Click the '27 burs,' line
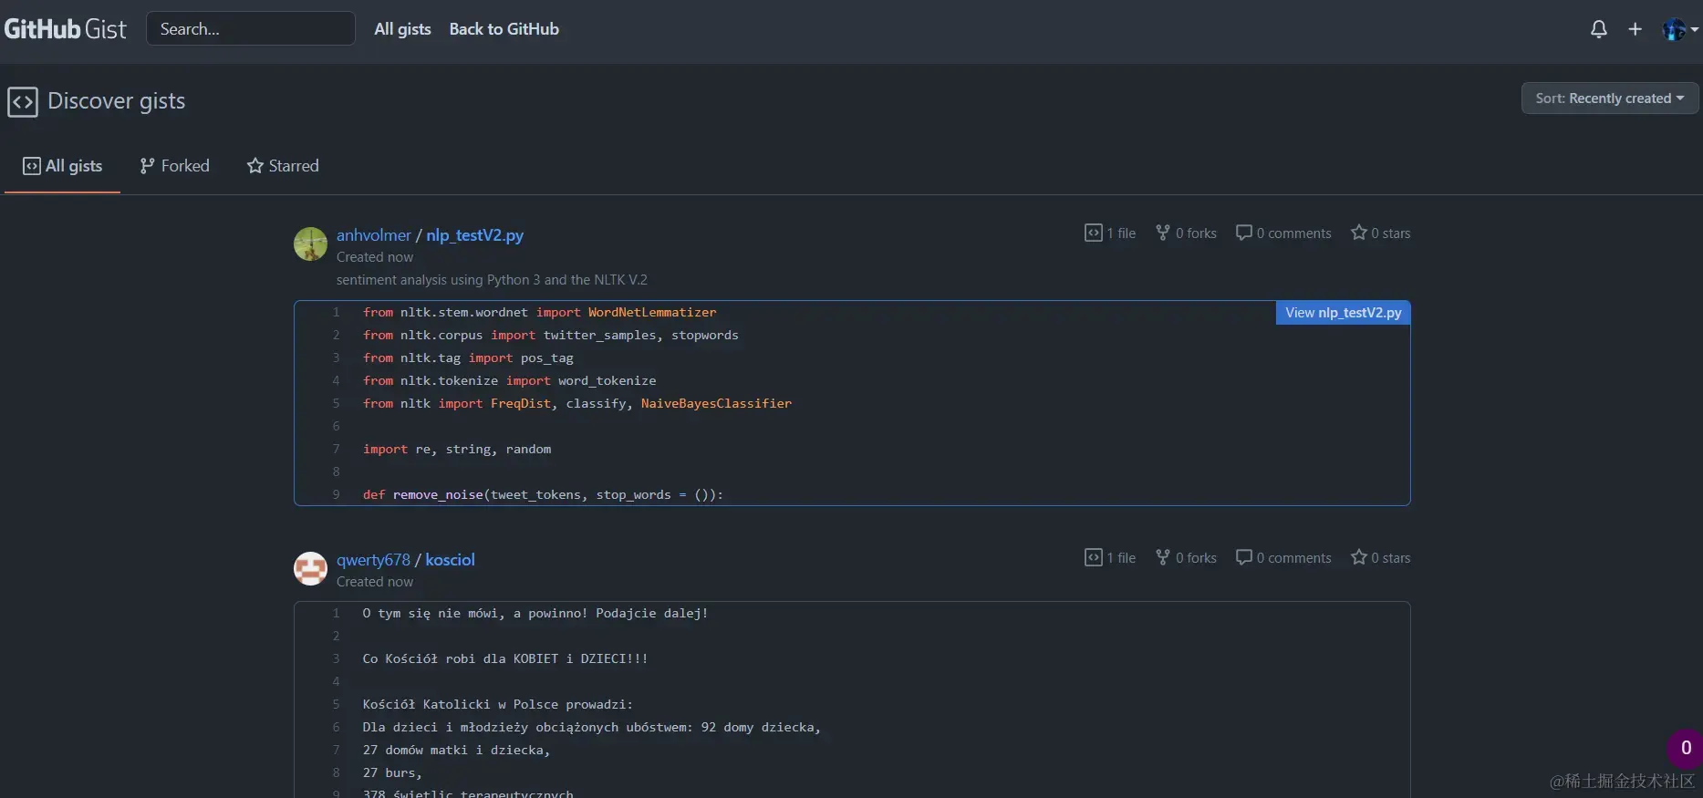The image size is (1703, 798). point(392,773)
